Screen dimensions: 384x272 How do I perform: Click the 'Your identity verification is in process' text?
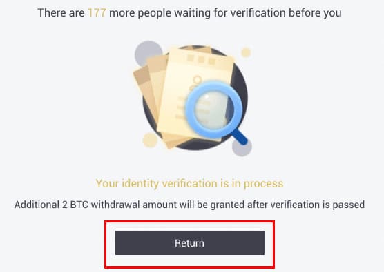point(189,183)
